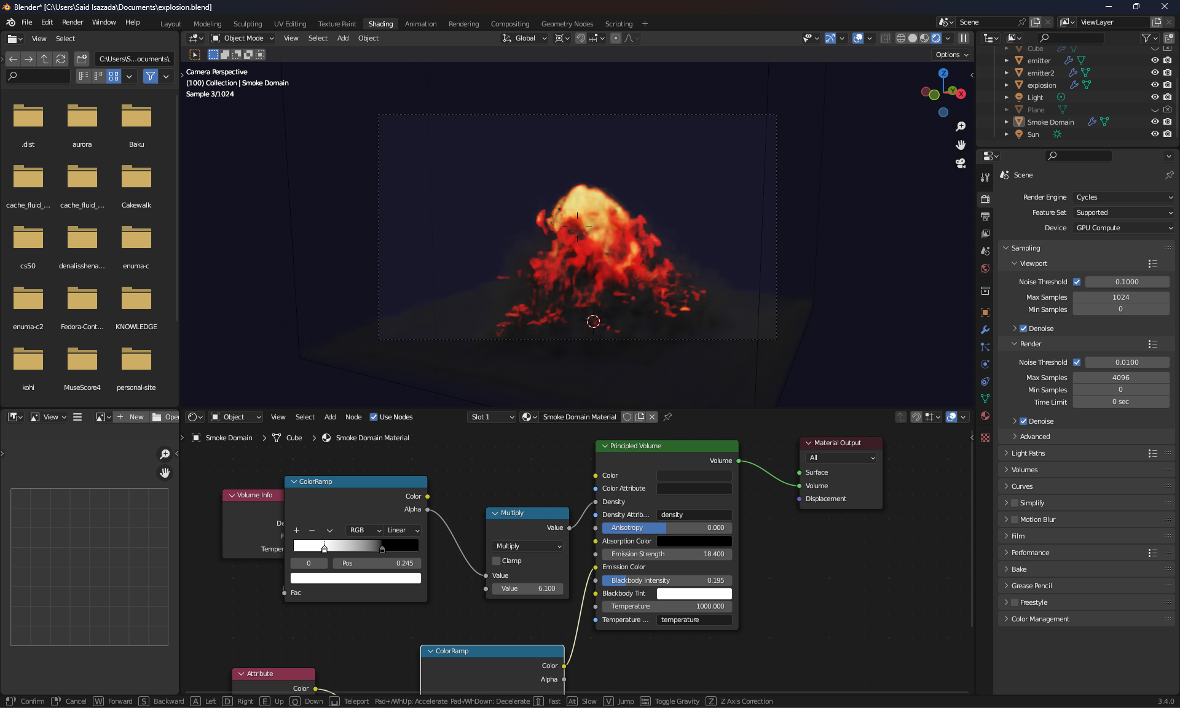The image size is (1180, 708).
Task: Open the World properties tab icon
Action: pyautogui.click(x=985, y=268)
